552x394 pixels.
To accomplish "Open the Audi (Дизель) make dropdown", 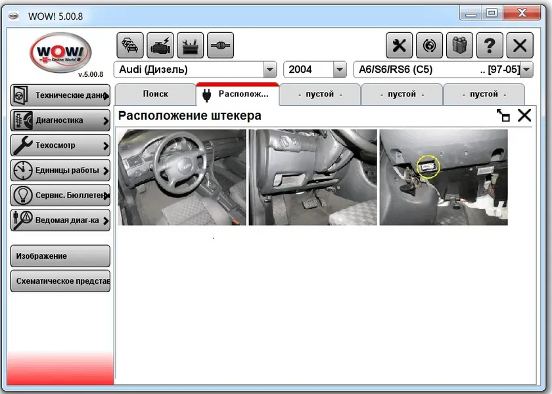I will (270, 70).
